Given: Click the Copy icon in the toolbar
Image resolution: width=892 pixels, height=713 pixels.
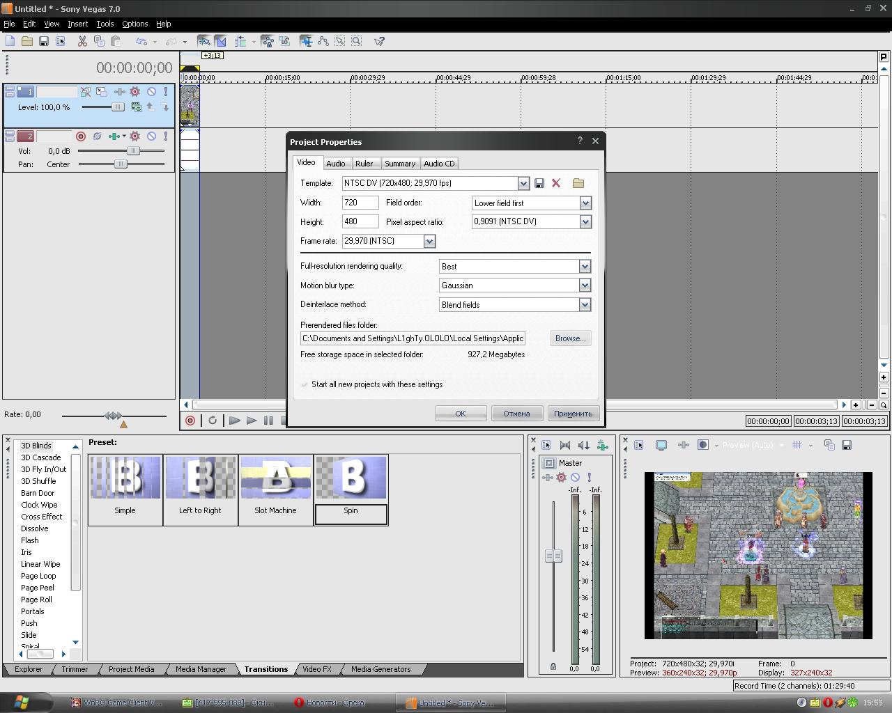Looking at the screenshot, I should 99,42.
